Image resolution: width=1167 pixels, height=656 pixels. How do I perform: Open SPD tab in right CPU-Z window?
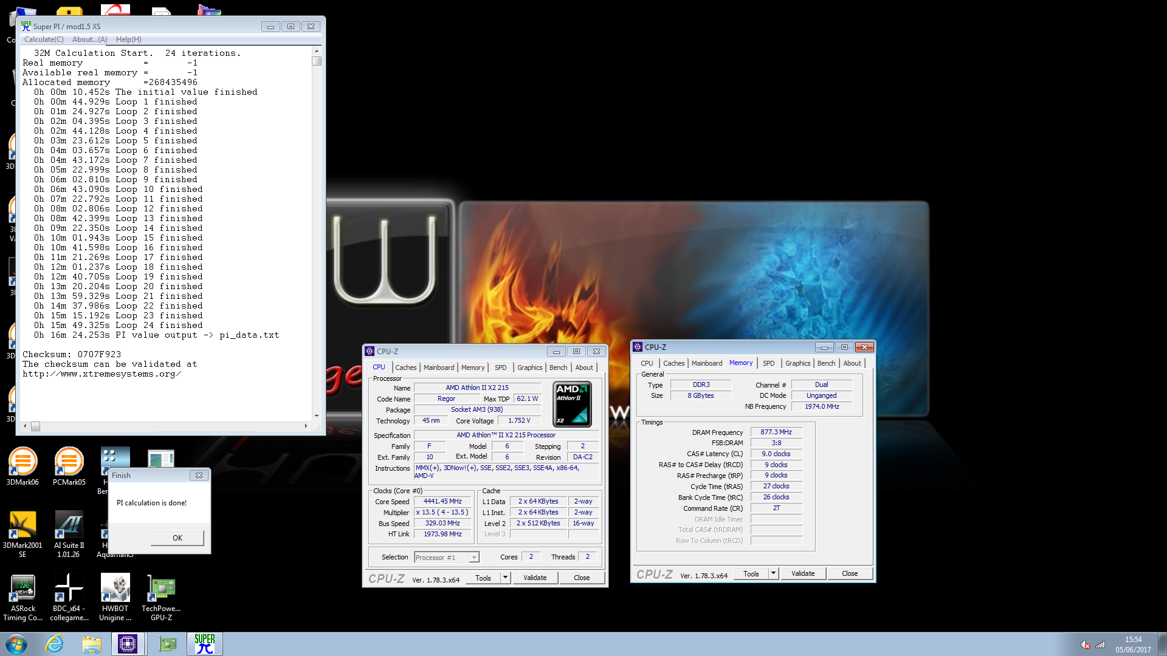pyautogui.click(x=768, y=363)
